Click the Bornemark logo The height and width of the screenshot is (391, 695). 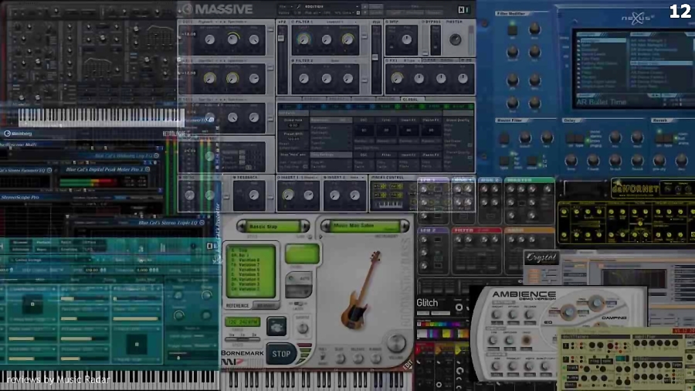[242, 353]
